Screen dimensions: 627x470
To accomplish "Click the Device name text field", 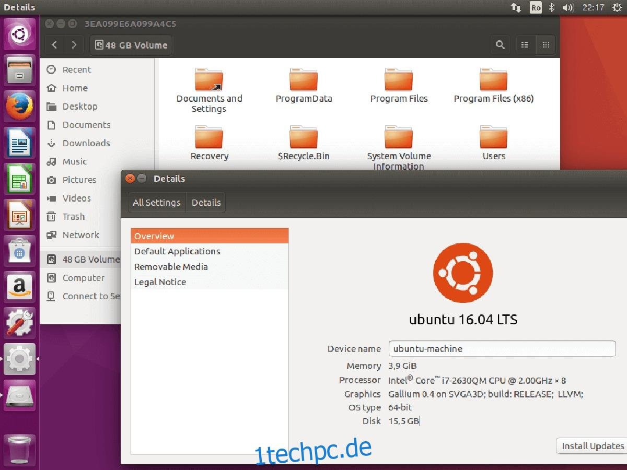I will pyautogui.click(x=502, y=348).
